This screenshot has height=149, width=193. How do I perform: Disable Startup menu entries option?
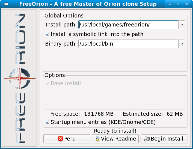[x=47, y=122]
